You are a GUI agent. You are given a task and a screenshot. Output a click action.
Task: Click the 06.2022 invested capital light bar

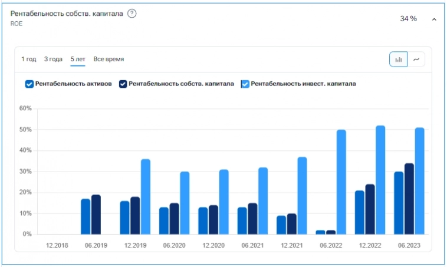341,182
